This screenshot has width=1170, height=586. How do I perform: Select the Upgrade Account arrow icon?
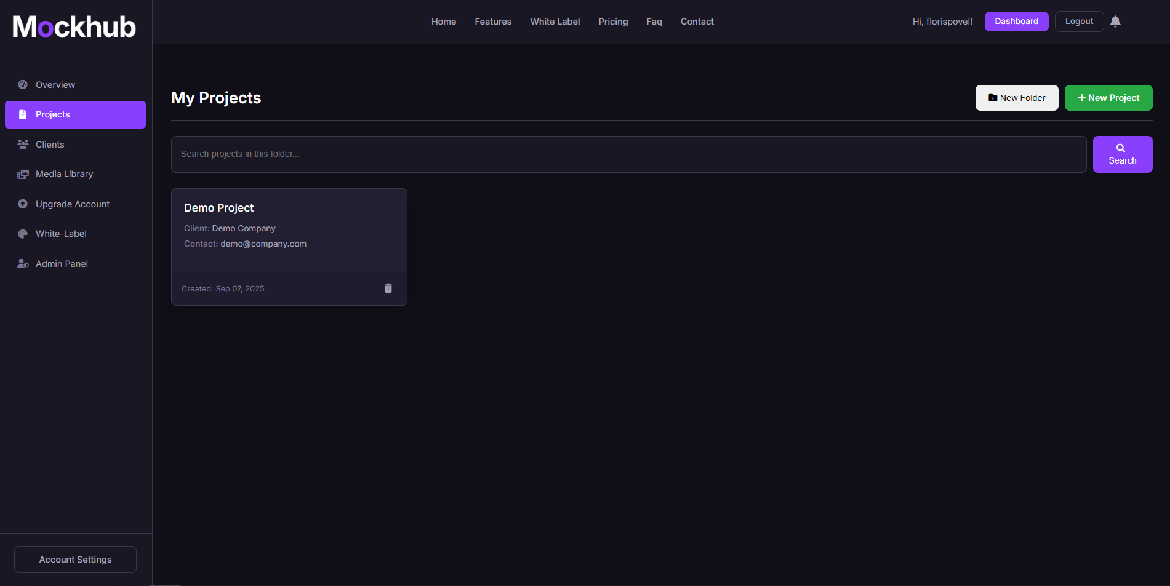click(x=23, y=204)
